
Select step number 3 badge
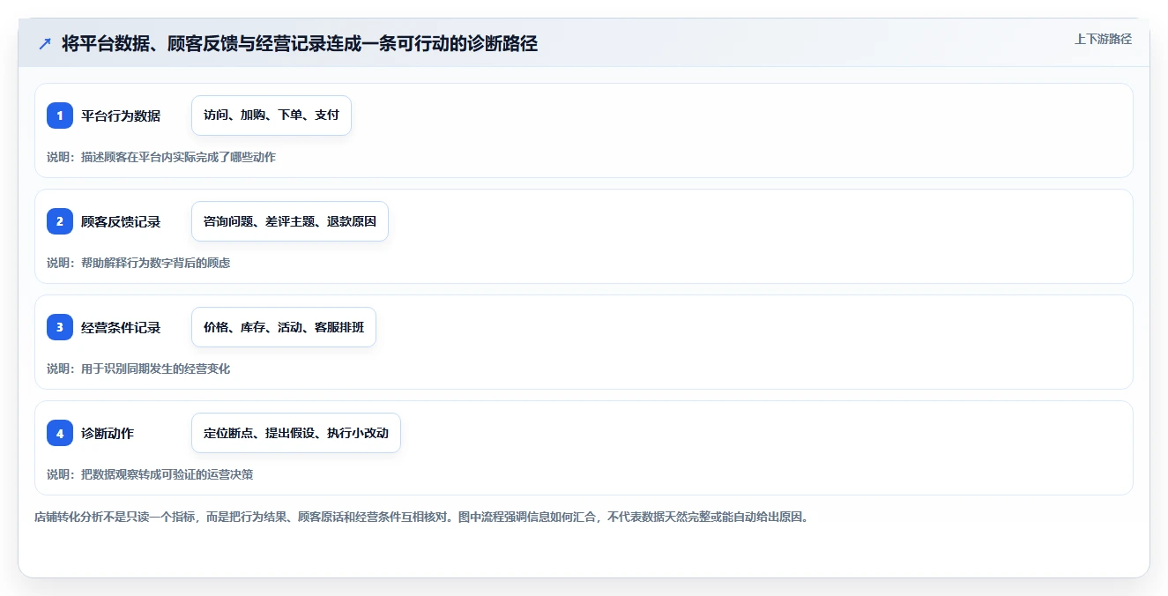pos(60,327)
